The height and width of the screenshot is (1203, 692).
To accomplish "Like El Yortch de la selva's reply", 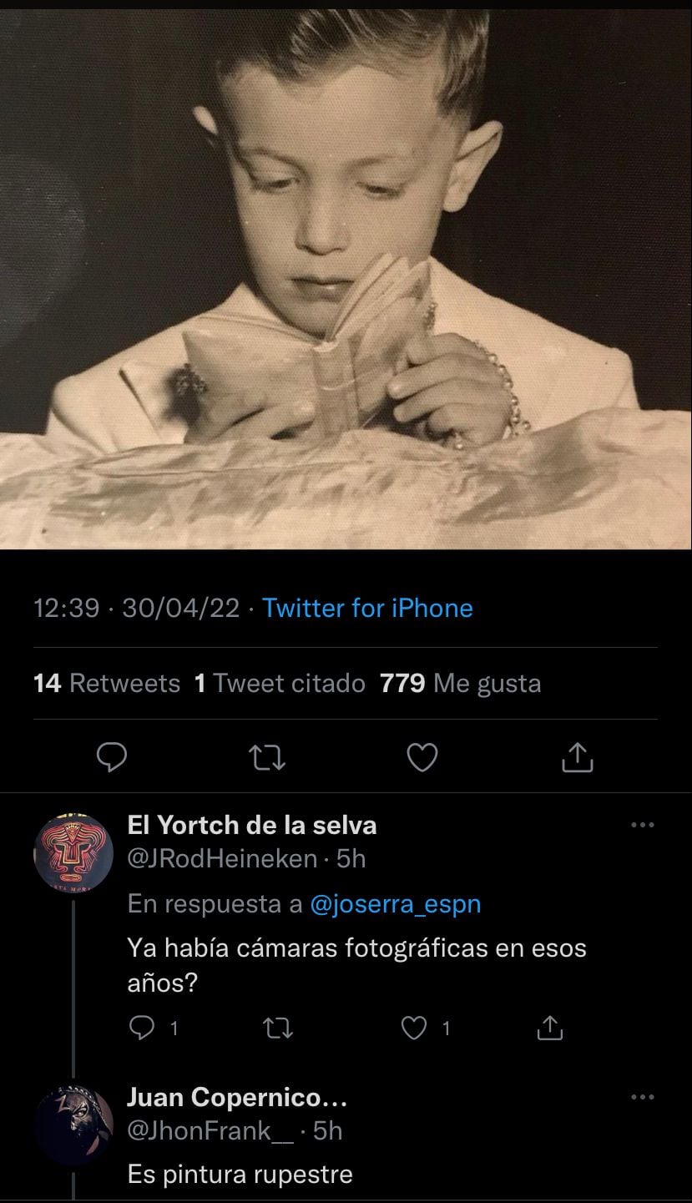I will (415, 1029).
